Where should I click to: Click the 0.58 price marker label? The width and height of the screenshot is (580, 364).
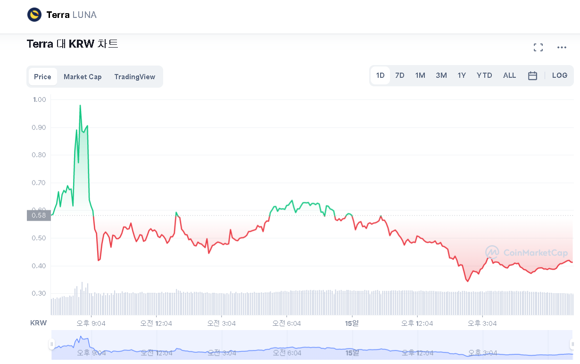click(38, 215)
